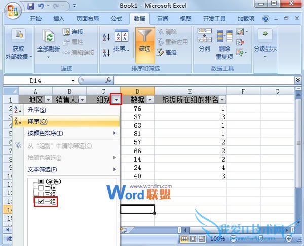This screenshot has height=246, width=304.
Task: Click Text to Columns (分列)
Action: [204, 40]
